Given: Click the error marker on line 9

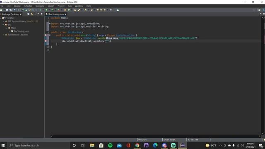Looking at the screenshot, I should click(x=46, y=41).
